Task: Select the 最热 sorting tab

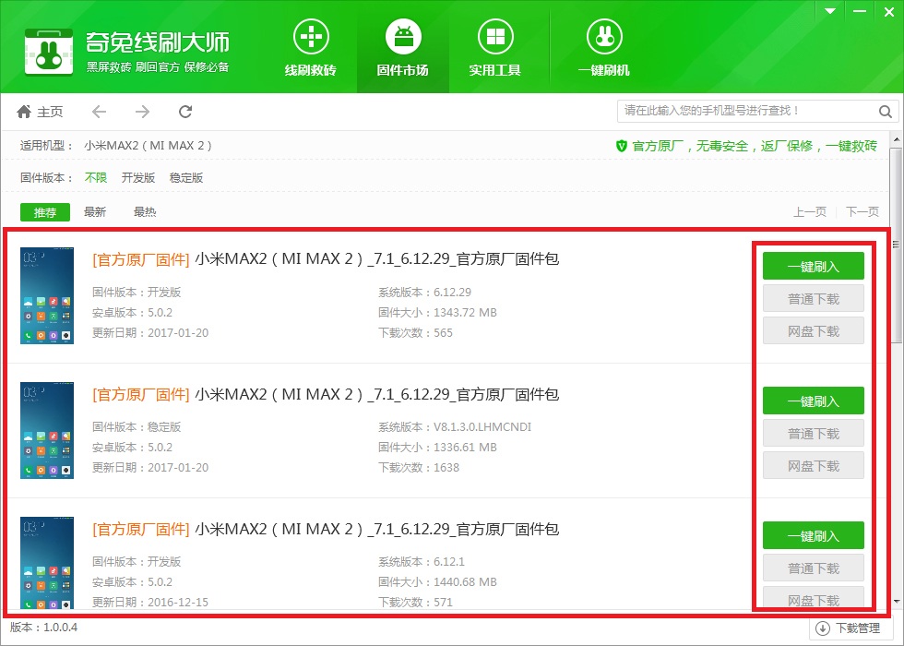Action: tap(145, 212)
